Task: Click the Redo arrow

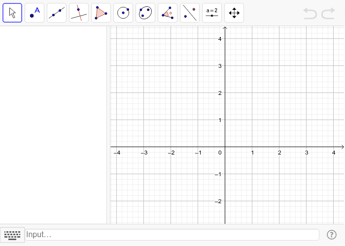Action: click(328, 13)
